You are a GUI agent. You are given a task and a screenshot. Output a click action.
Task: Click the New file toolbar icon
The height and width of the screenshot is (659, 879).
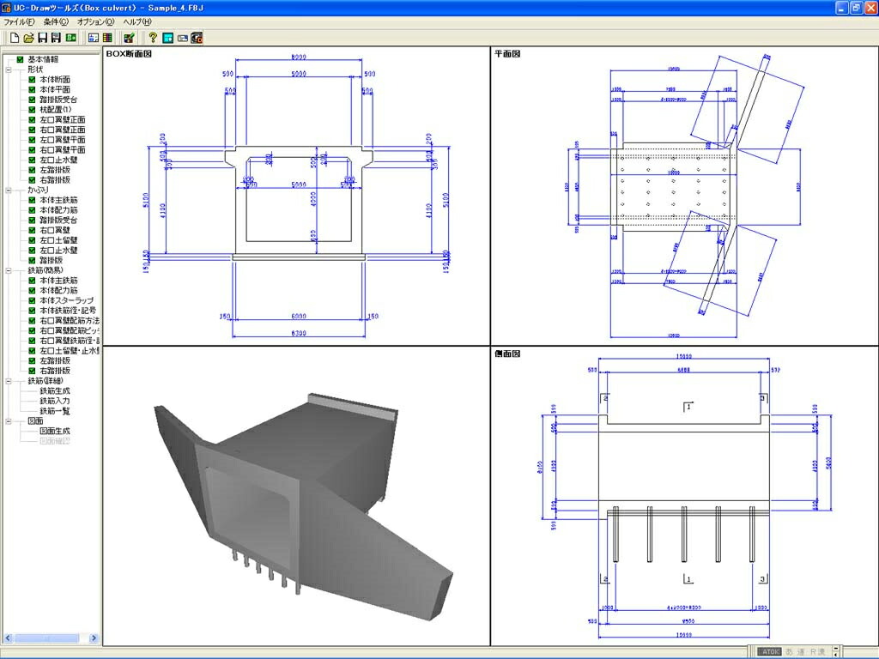[15, 38]
